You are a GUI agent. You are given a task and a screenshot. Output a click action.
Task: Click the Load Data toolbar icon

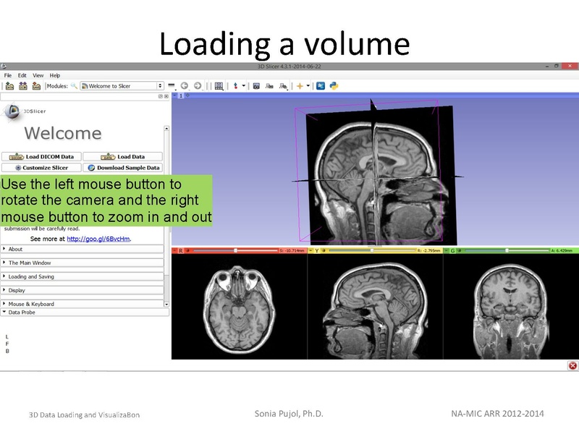[9, 86]
